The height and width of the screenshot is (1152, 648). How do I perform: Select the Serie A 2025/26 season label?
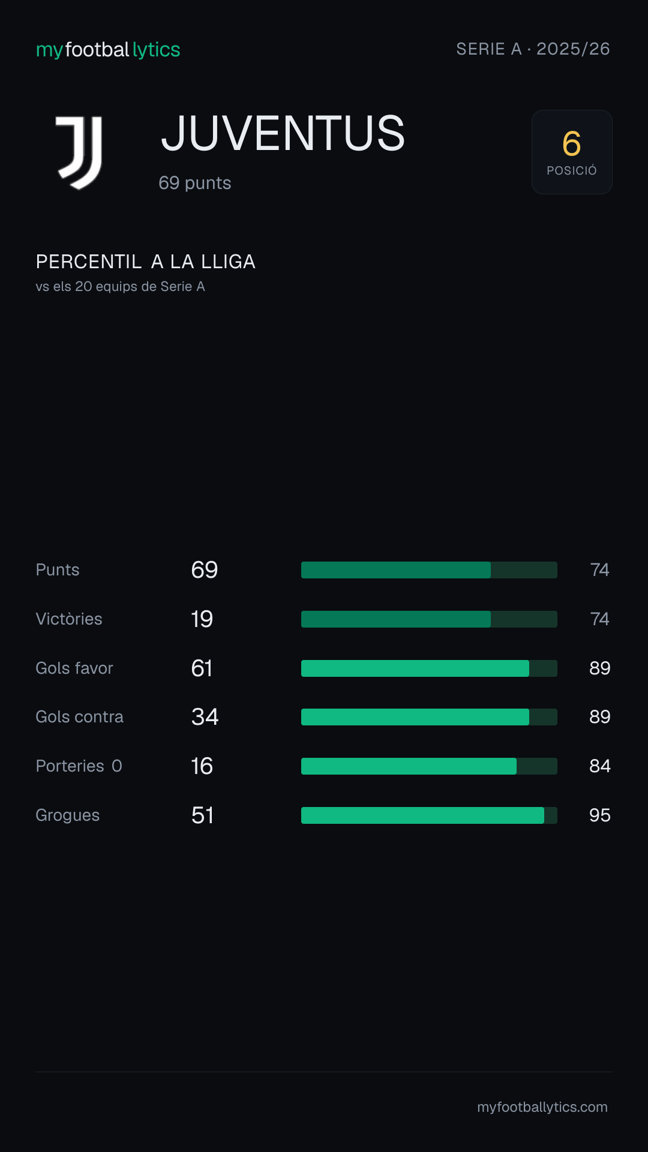click(x=533, y=49)
